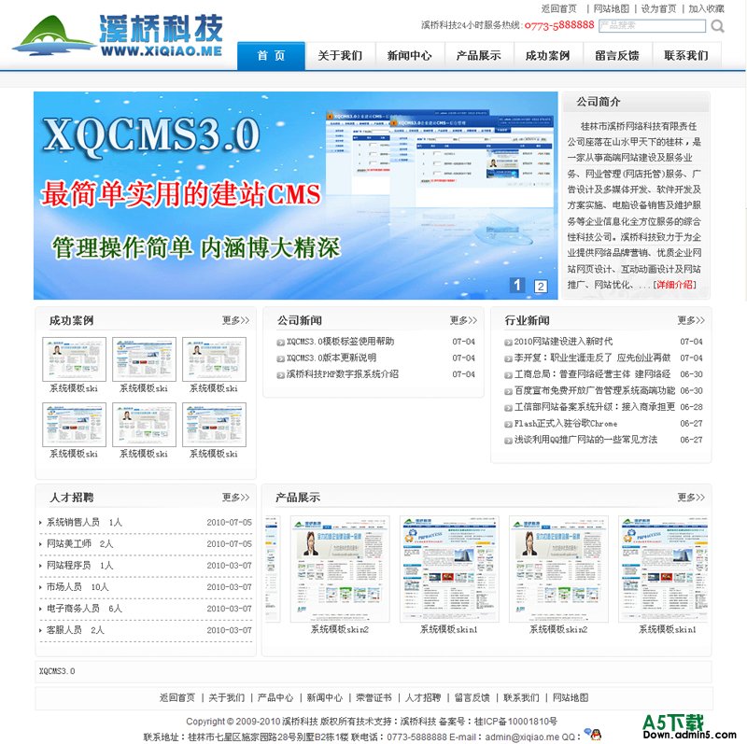Switch banner to slide 2

coord(541,287)
